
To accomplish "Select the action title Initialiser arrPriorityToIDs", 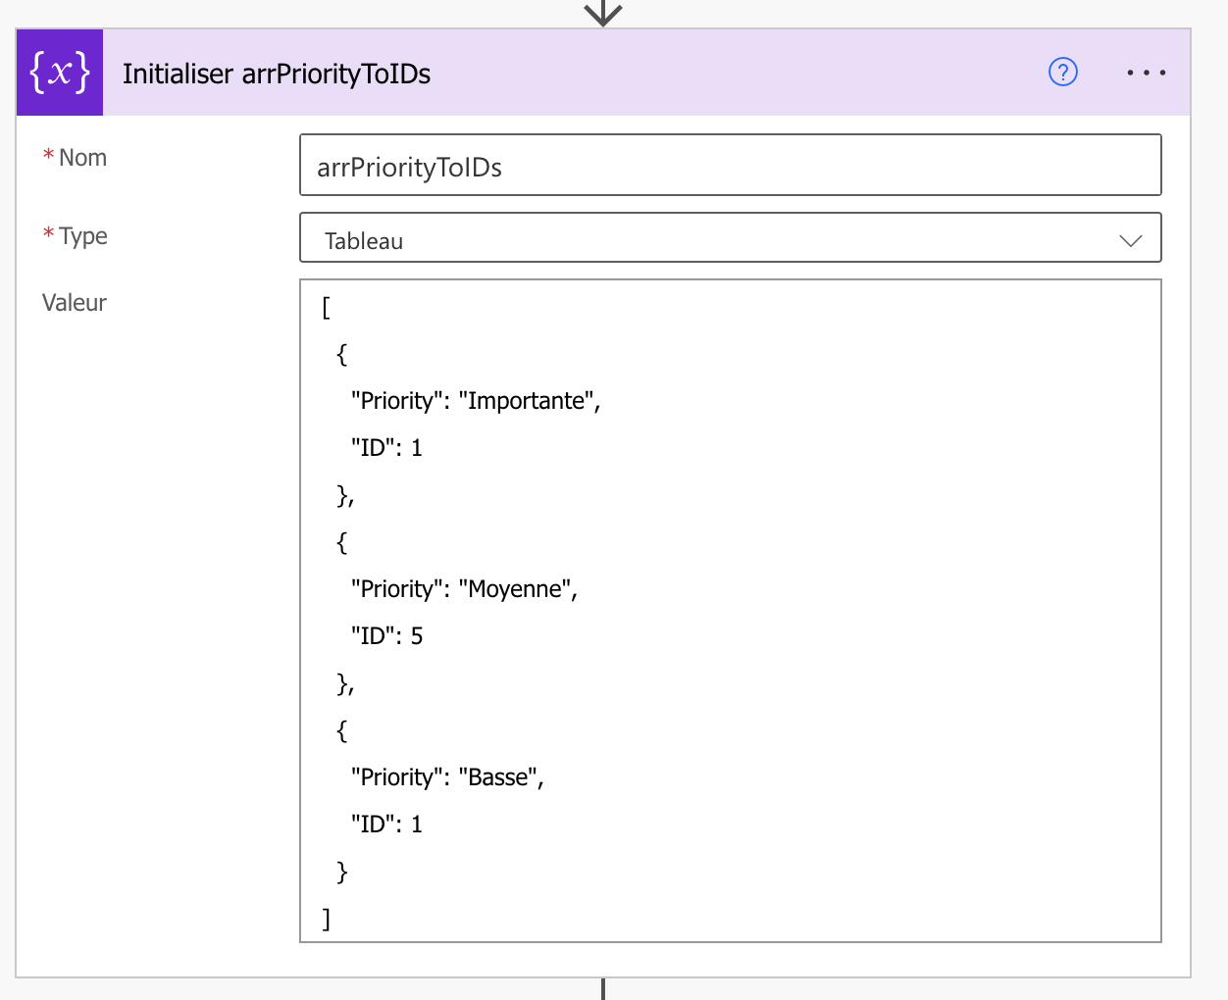I will click(277, 75).
